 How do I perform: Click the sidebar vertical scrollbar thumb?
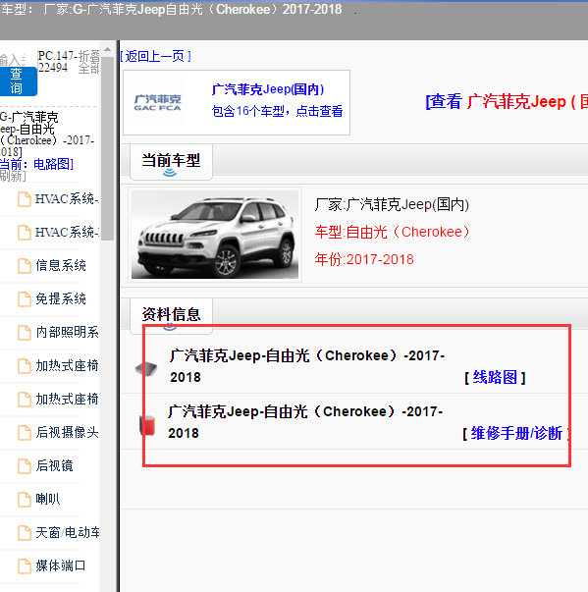tap(108, 148)
